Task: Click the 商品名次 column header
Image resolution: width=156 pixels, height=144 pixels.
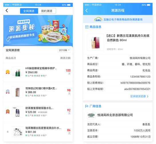Action: point(11,58)
